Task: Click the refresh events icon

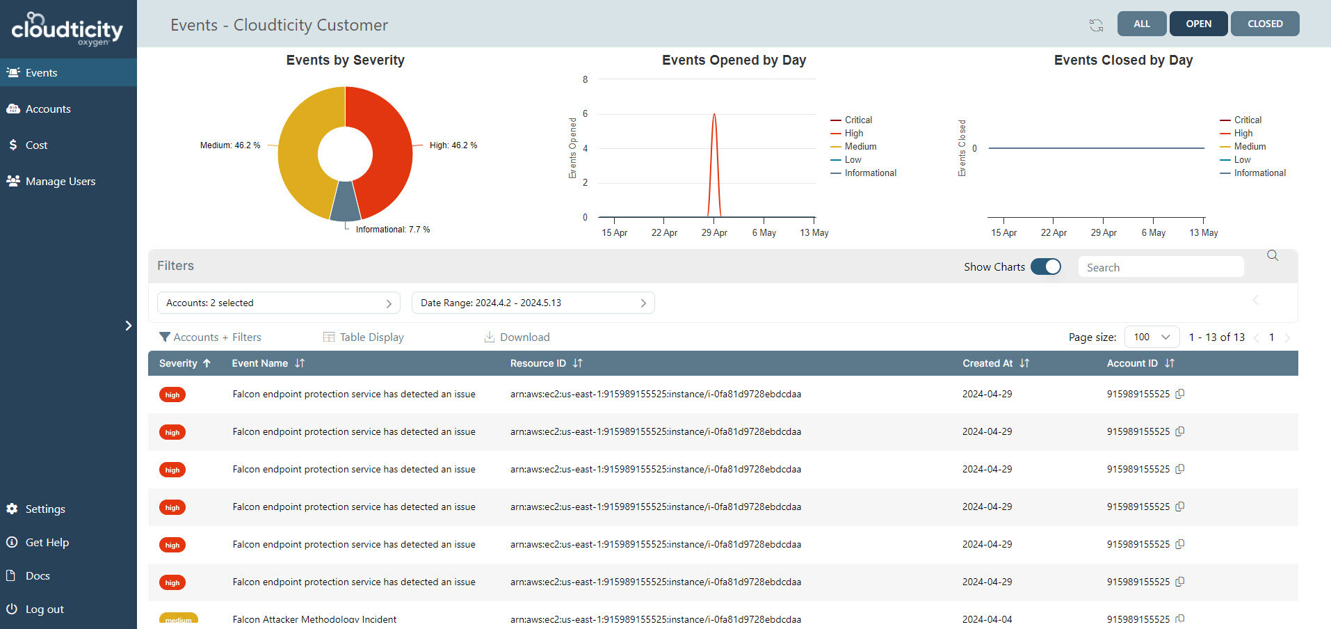Action: click(x=1096, y=25)
